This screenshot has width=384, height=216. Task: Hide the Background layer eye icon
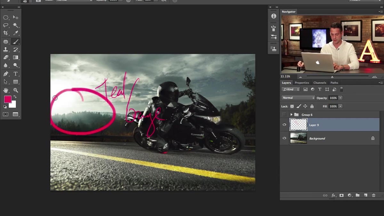coord(284,138)
